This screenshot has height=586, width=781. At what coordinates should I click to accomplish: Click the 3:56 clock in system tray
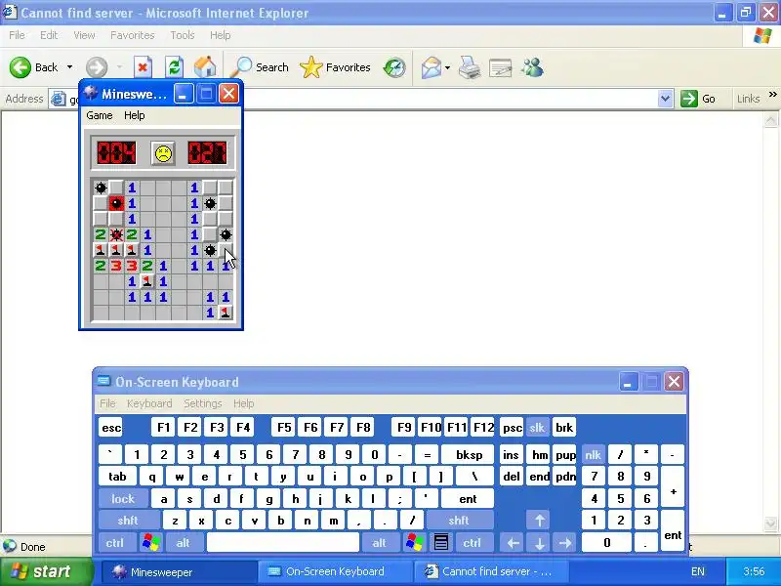coord(754,571)
